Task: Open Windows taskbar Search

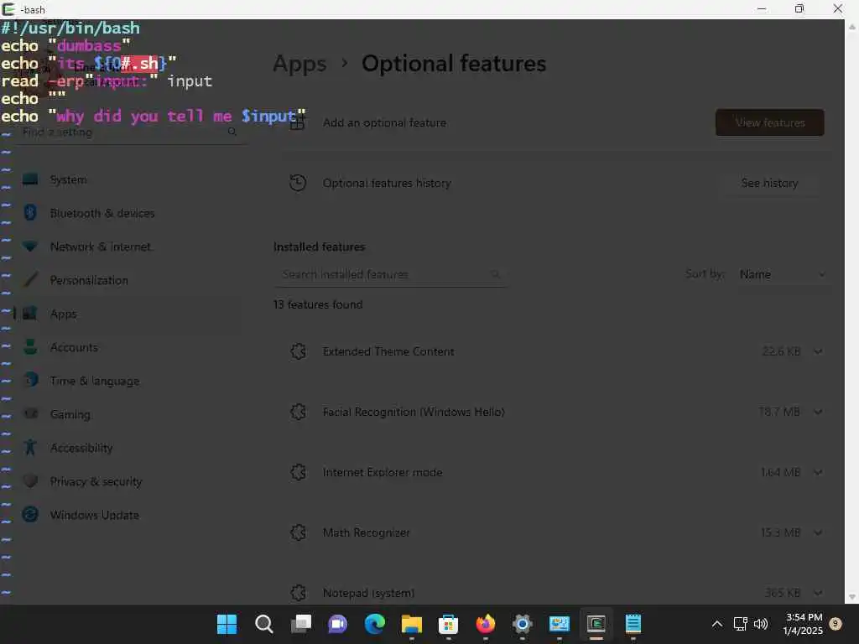Action: click(263, 624)
